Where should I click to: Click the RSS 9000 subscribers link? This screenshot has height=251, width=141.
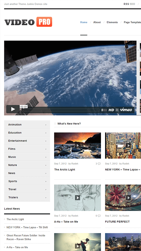(129, 4)
